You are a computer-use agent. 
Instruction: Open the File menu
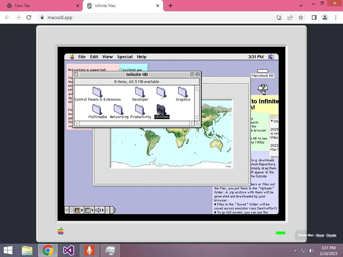[x=82, y=57]
